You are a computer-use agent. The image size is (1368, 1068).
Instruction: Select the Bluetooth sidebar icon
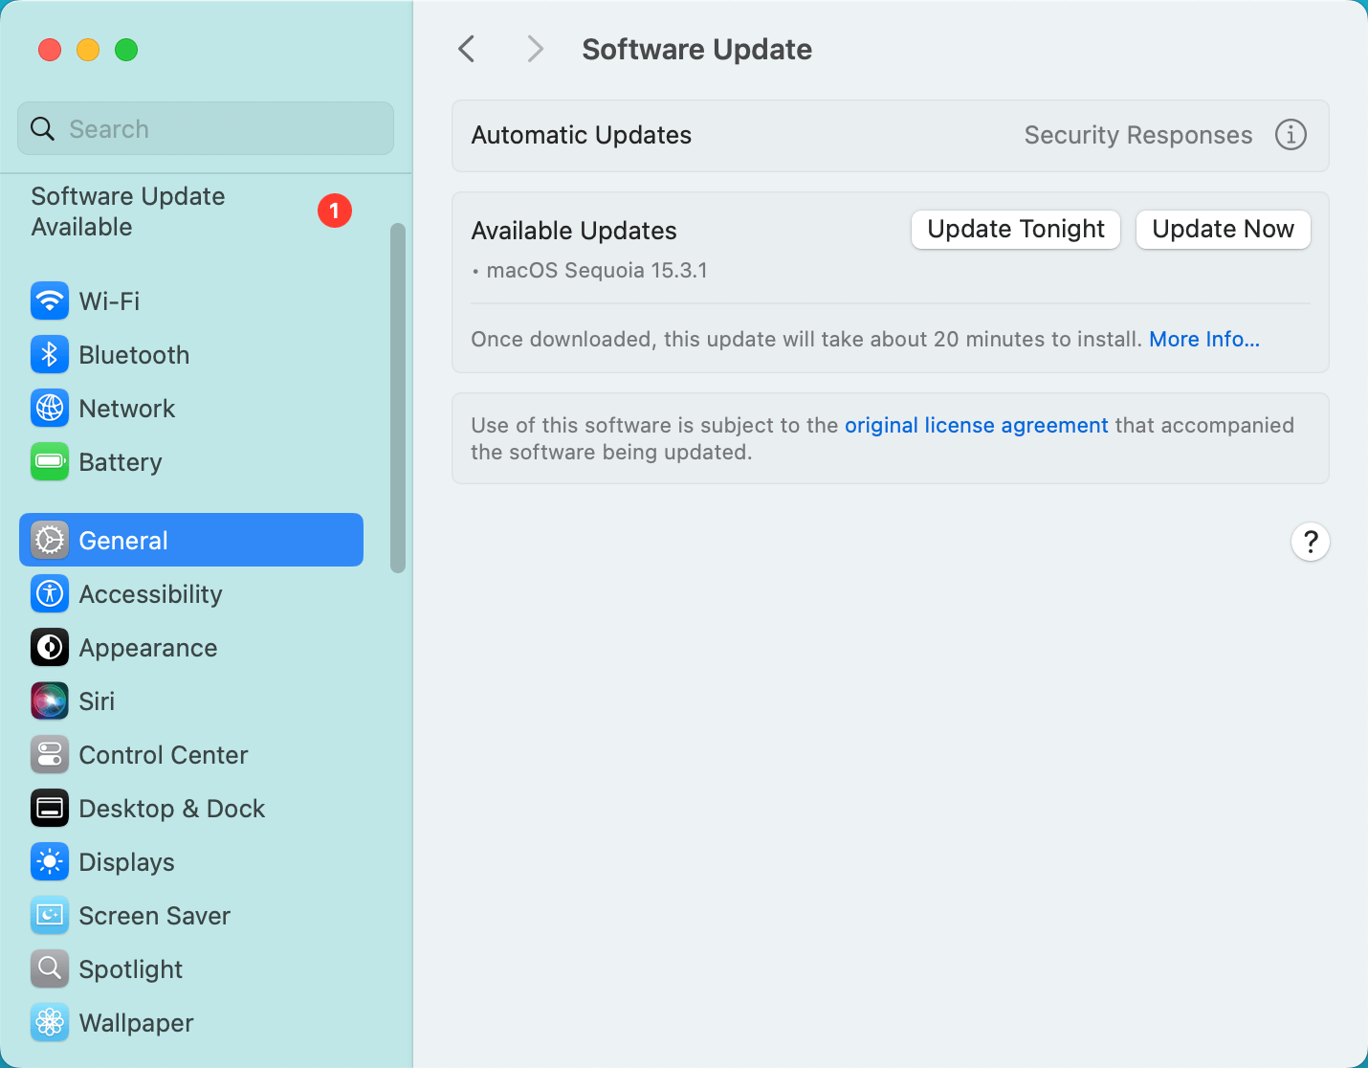[x=134, y=354]
